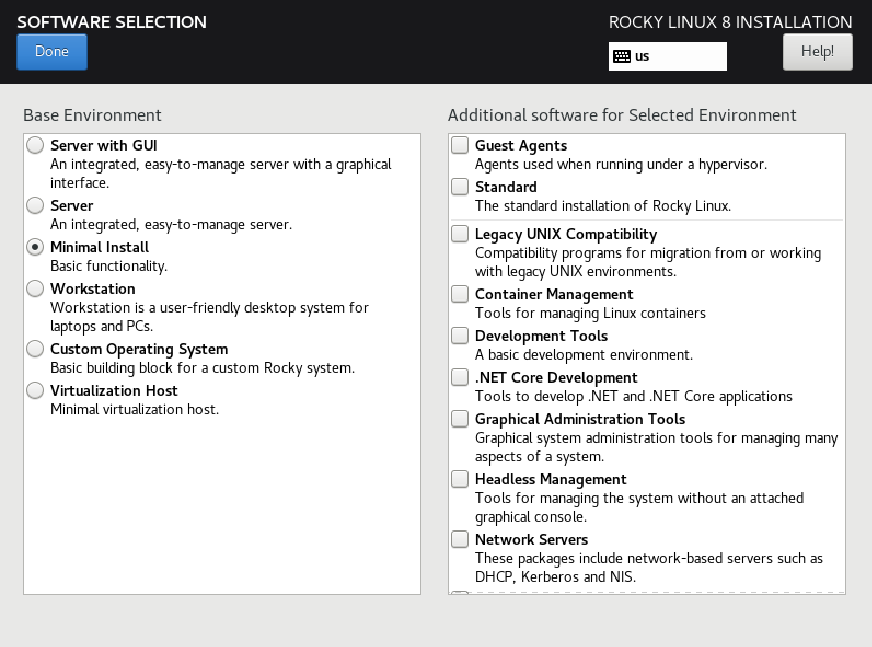Select the Minimal Install radio button
Screen dimensions: 872x647
click(x=35, y=247)
